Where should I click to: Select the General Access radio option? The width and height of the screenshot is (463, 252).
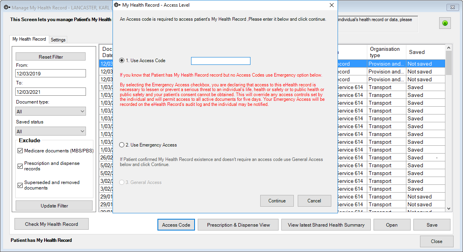(x=122, y=182)
